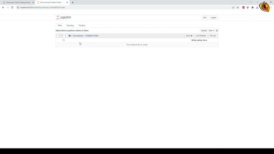The width and height of the screenshot is (274, 154).
Task: Open the red round extension icon
Action: (x=244, y=8)
